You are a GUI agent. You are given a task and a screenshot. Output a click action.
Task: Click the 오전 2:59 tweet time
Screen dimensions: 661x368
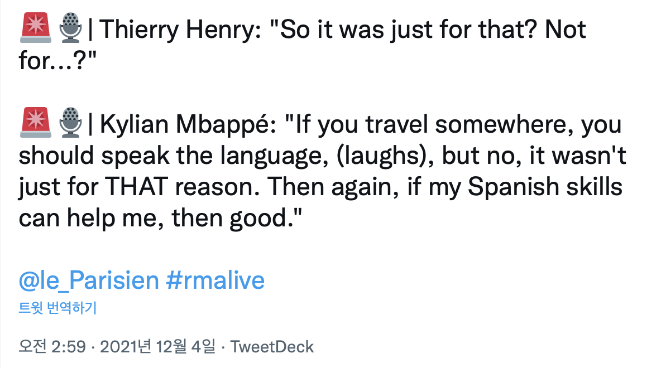pyautogui.click(x=52, y=347)
